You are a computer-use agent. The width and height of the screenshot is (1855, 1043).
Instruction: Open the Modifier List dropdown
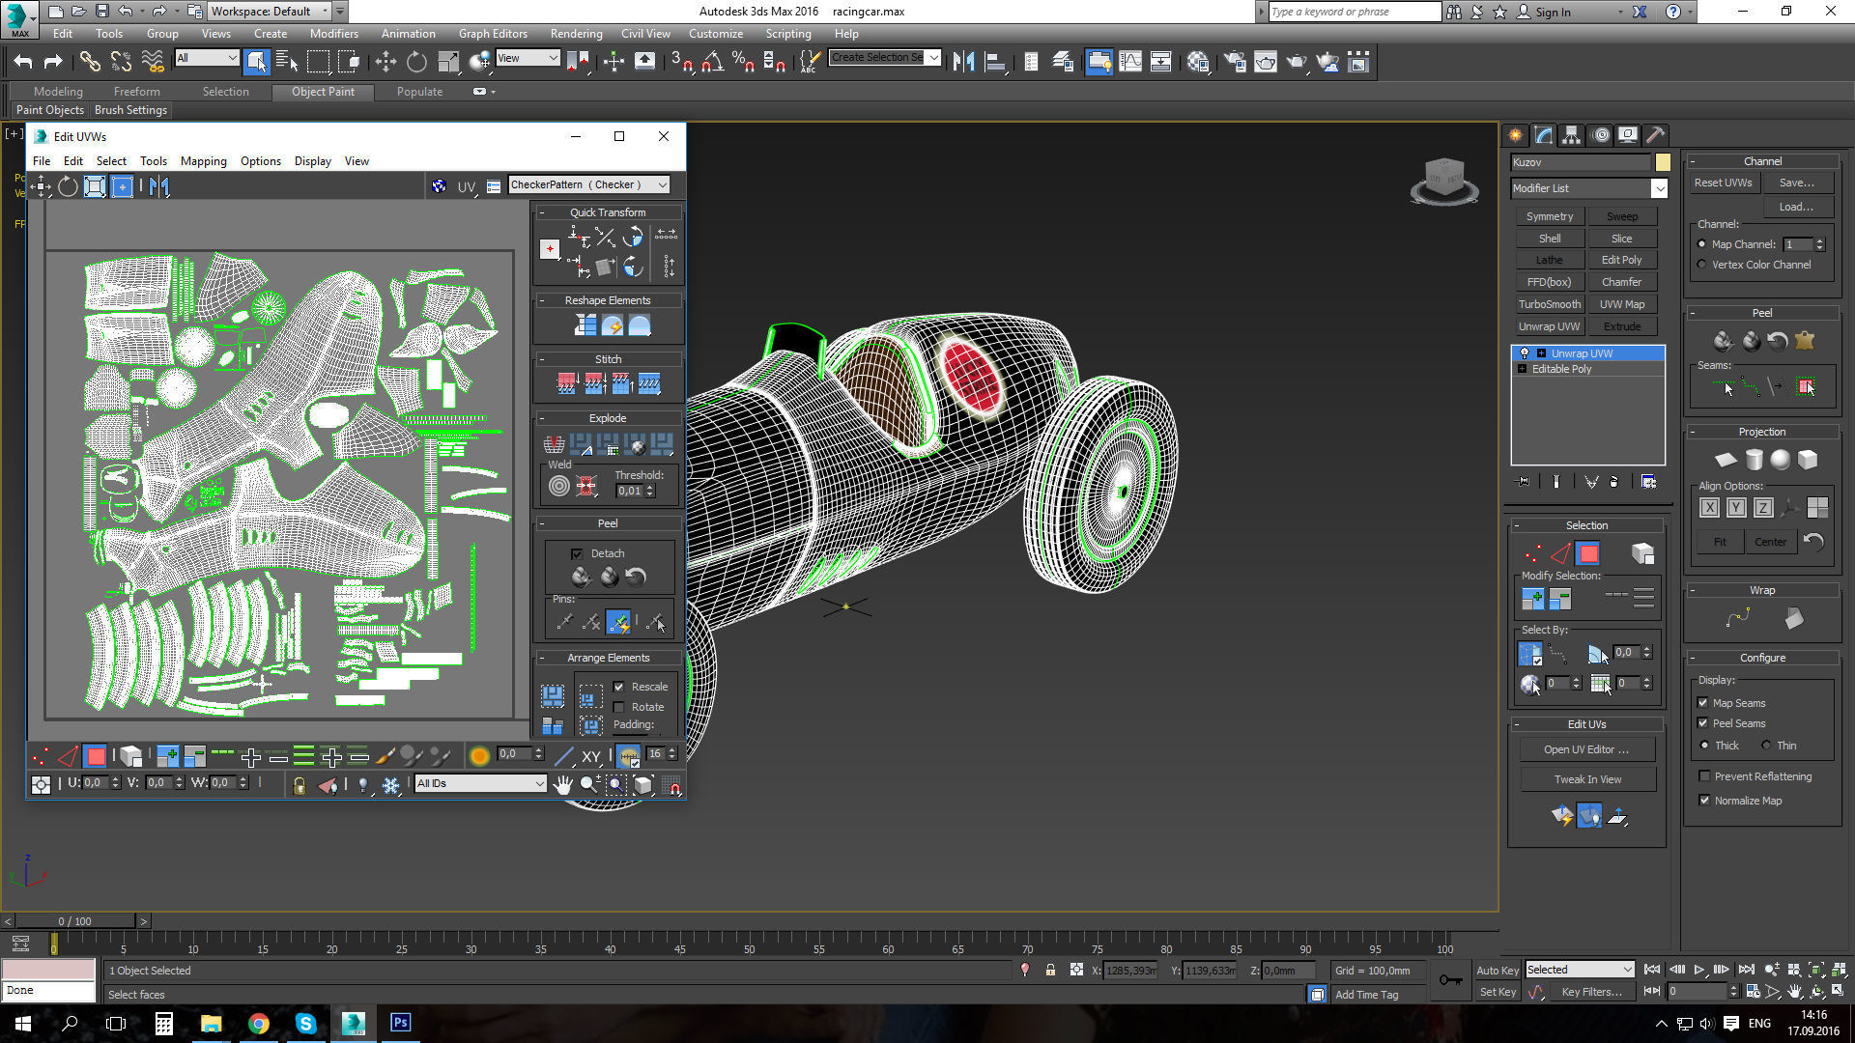[1589, 188]
